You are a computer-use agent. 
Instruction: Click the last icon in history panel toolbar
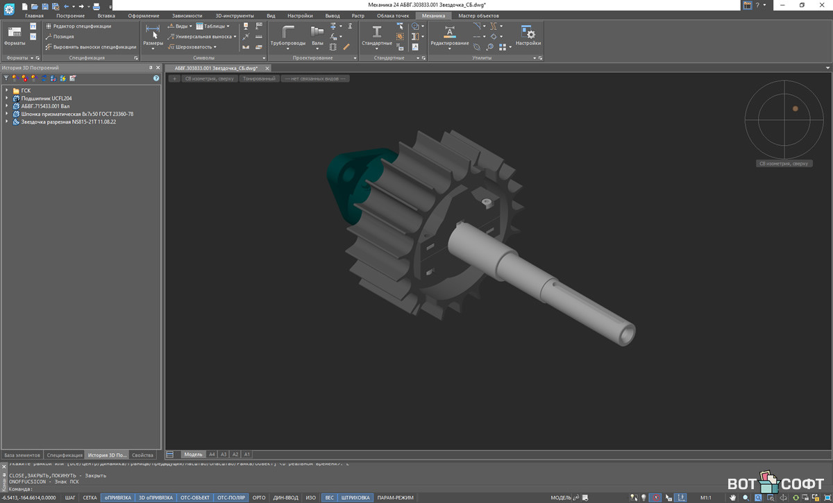[x=72, y=78]
